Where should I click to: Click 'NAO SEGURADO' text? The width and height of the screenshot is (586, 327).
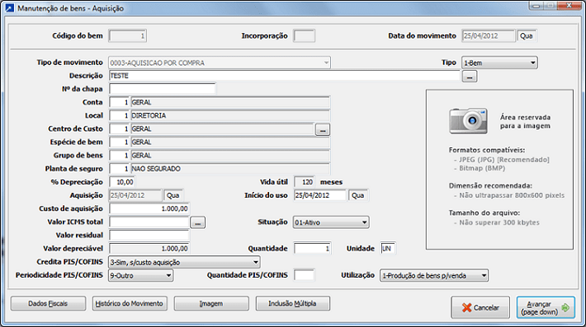pyautogui.click(x=156, y=169)
